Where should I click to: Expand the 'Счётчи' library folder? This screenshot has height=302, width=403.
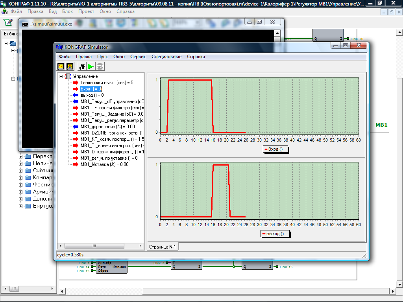20,171
